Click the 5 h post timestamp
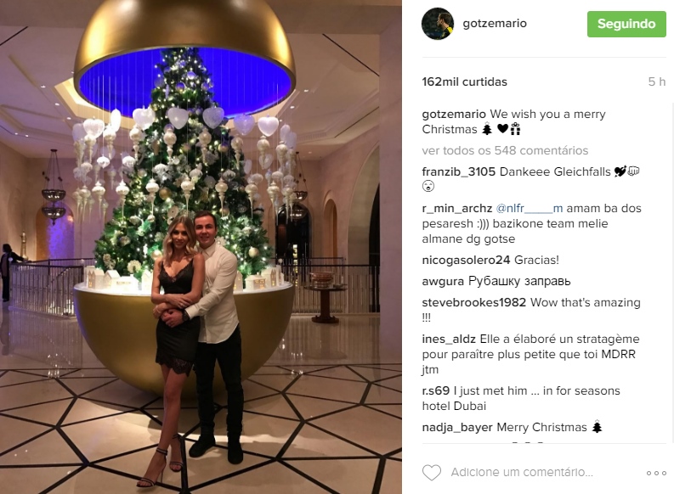 (x=657, y=81)
